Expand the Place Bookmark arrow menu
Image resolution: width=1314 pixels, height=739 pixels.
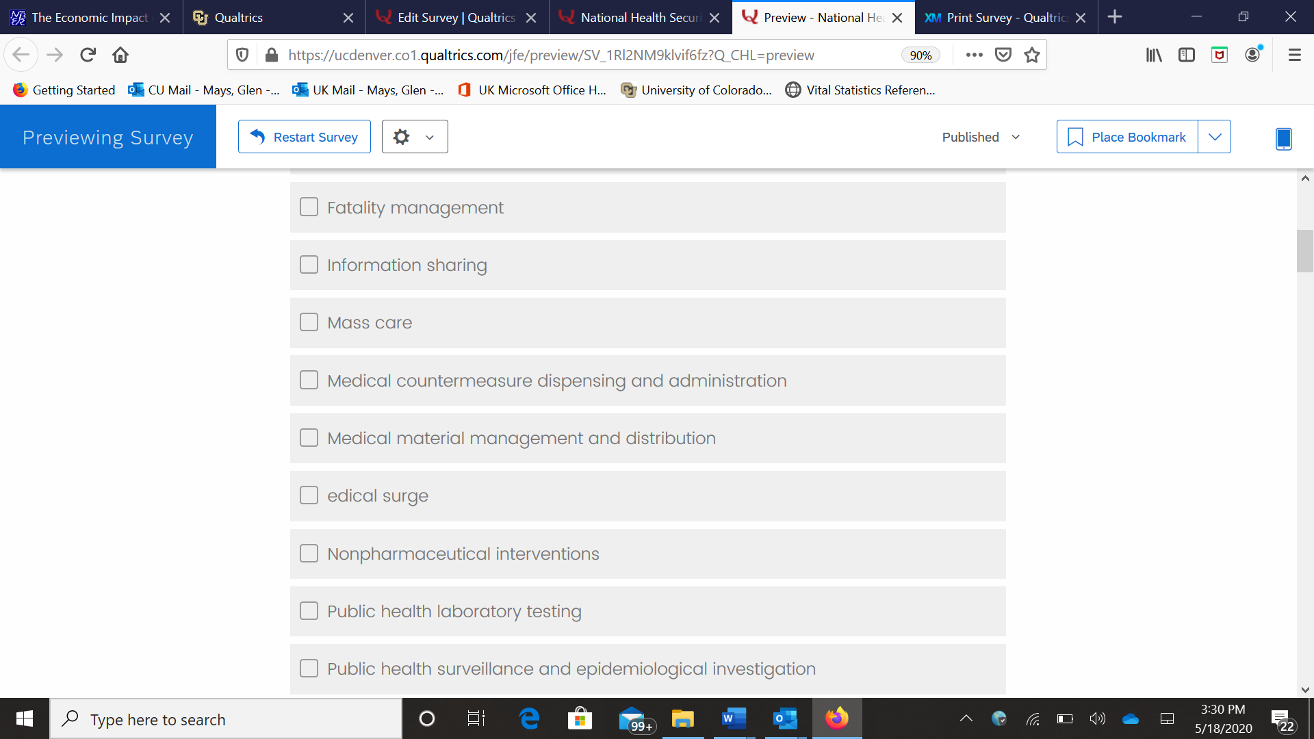click(x=1215, y=137)
